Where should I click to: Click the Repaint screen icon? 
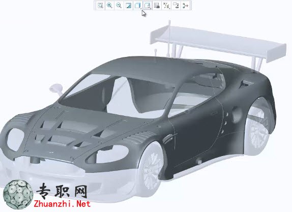[x=129, y=6]
